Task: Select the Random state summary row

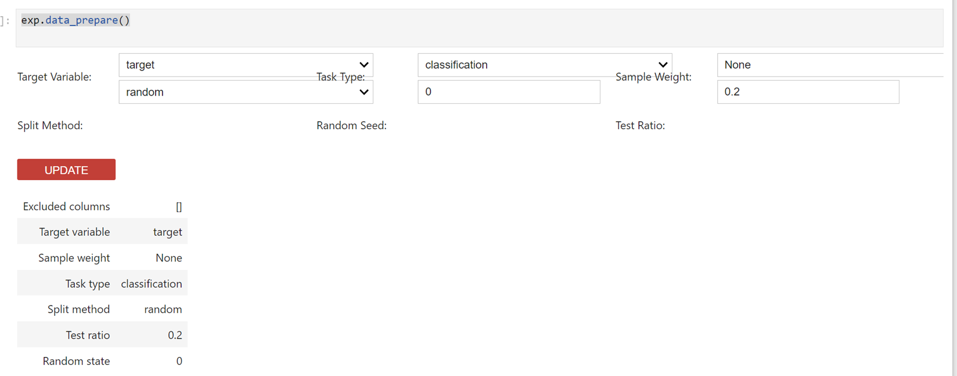Action: [102, 361]
